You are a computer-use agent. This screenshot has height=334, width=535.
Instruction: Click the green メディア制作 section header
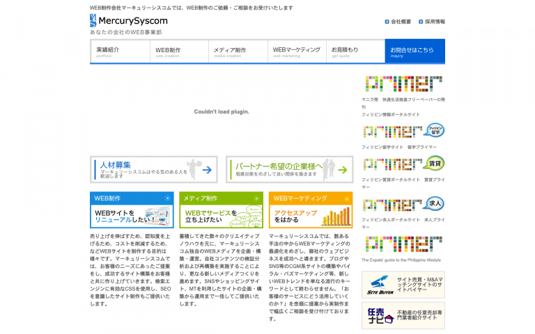[221, 198]
